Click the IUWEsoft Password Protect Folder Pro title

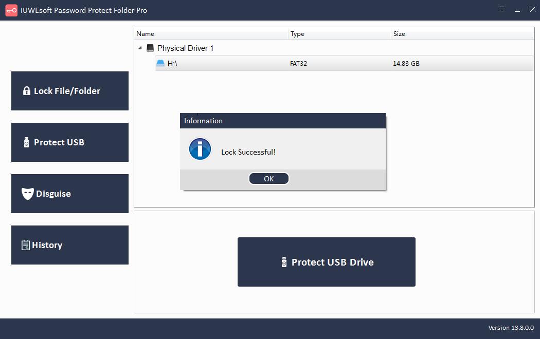click(84, 10)
